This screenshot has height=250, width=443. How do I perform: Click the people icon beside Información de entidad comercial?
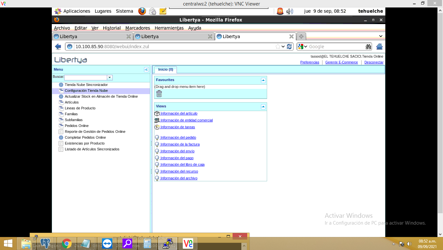[157, 120]
